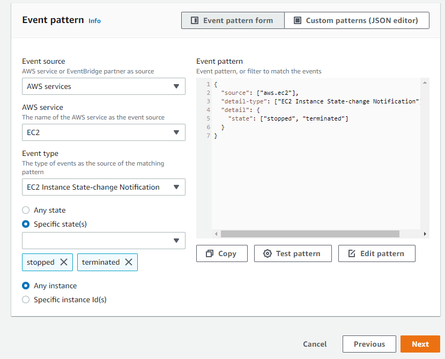Open the Event source AWS services dropdown
Screen dimensions: 445x359
click(103, 86)
